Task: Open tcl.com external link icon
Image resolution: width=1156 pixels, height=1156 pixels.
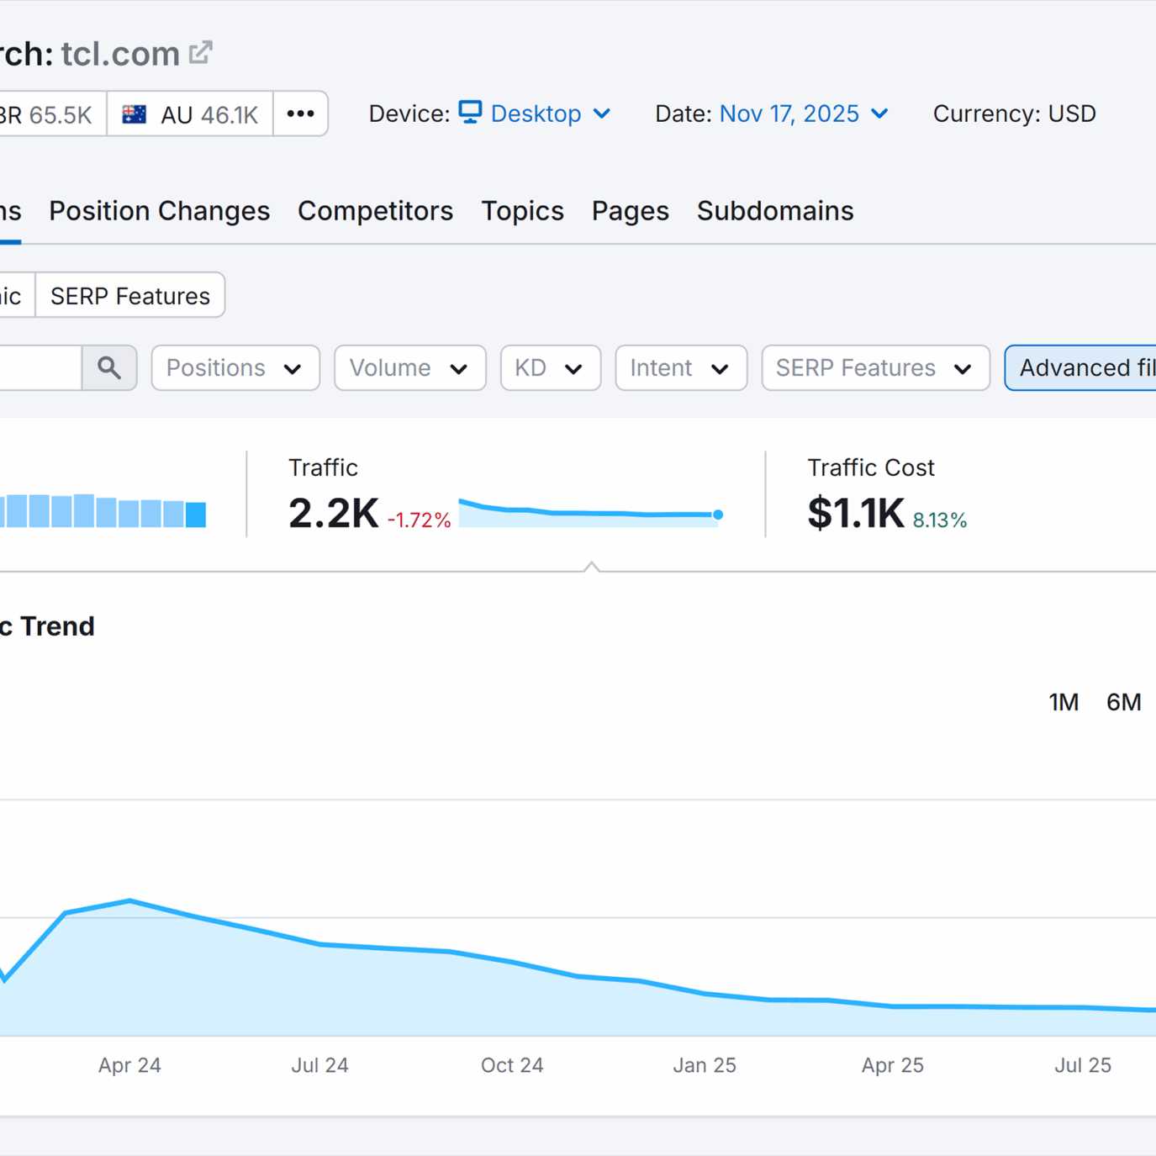Action: coord(200,53)
